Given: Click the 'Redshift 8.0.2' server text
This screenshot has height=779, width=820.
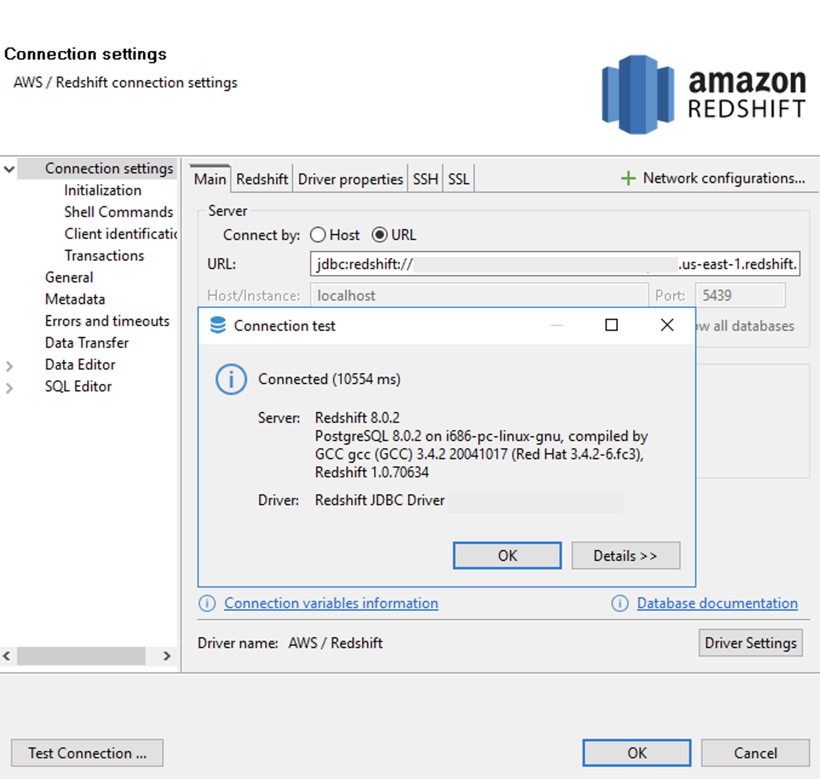Looking at the screenshot, I should point(357,418).
